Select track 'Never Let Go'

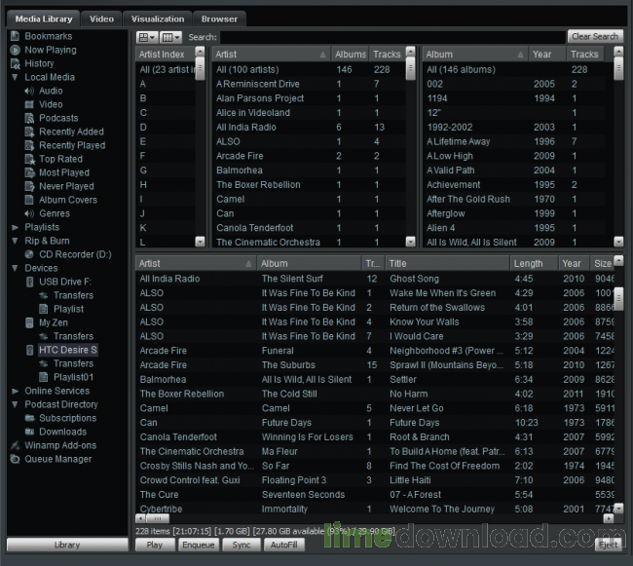(375, 408)
